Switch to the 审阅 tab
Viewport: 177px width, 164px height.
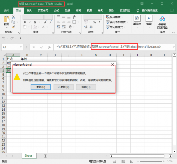coord(78,11)
